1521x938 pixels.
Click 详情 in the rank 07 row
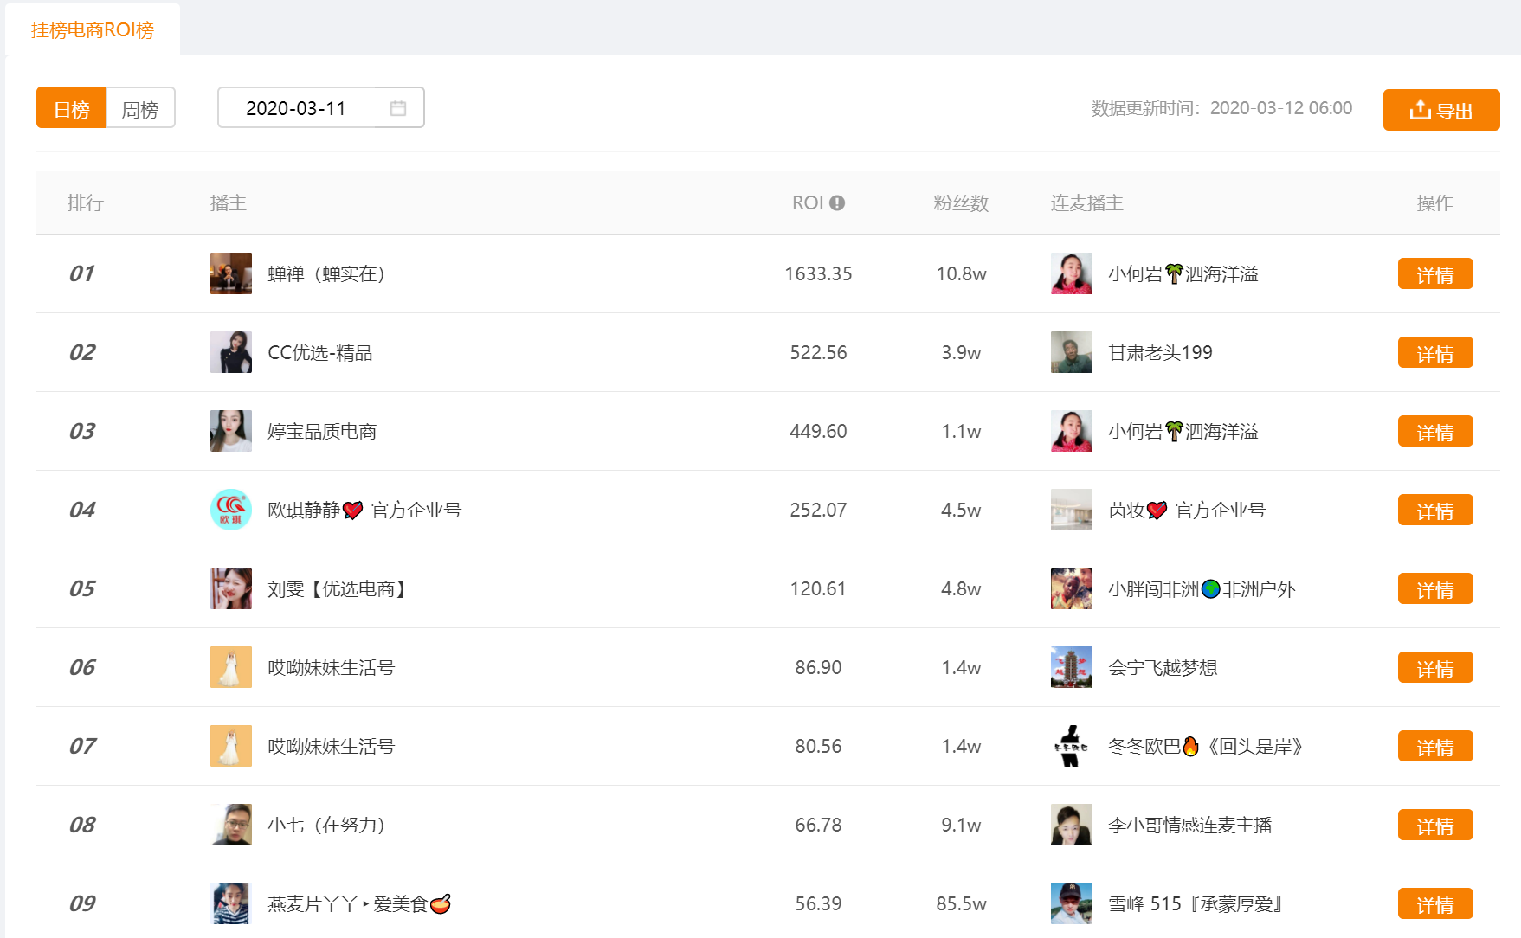coord(1435,747)
